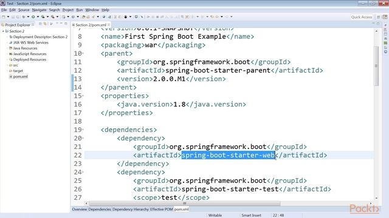Viewport: 389px width, 218px height.
Task: Maximize the Project Explorer view
Action: [x=66, y=24]
